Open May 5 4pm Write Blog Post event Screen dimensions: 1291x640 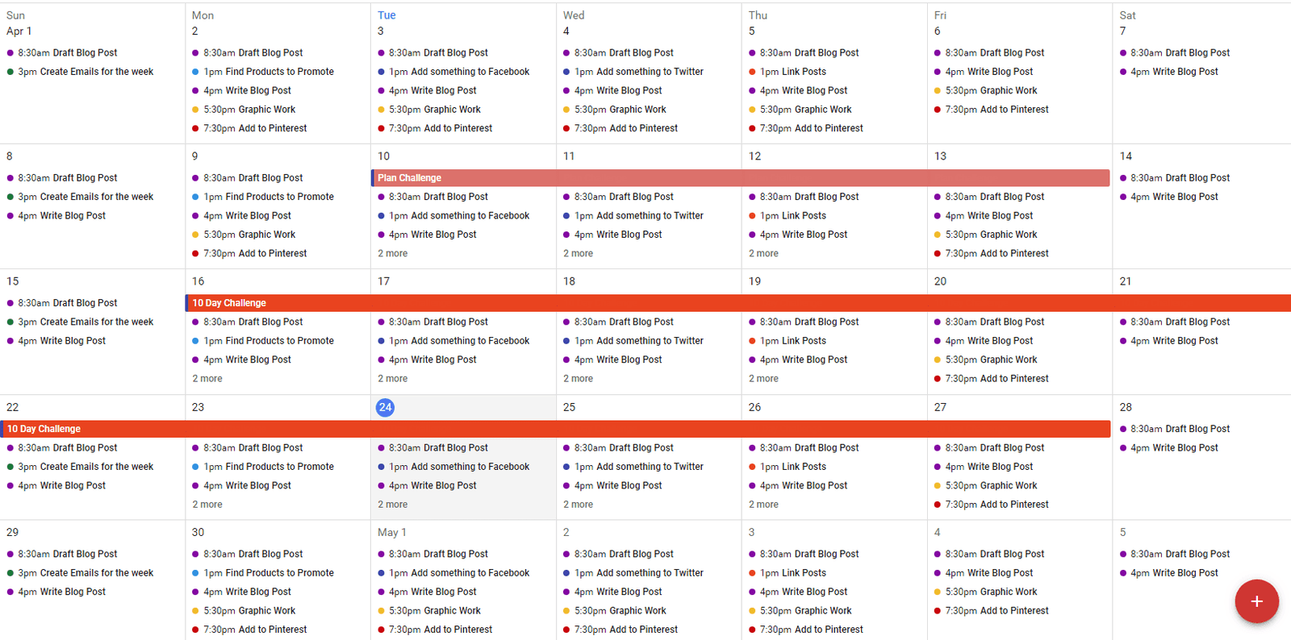click(x=1169, y=573)
